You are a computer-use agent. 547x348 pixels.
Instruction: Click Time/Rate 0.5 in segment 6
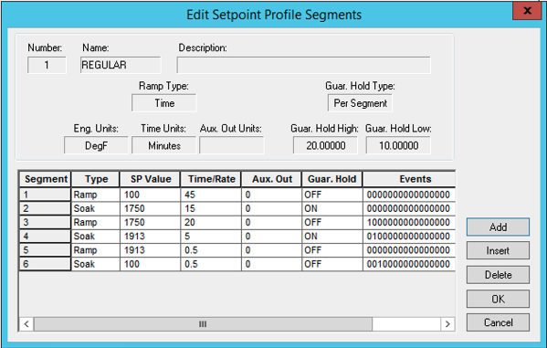point(211,264)
